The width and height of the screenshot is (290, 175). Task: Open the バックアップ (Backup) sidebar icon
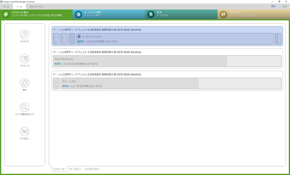tap(25, 35)
